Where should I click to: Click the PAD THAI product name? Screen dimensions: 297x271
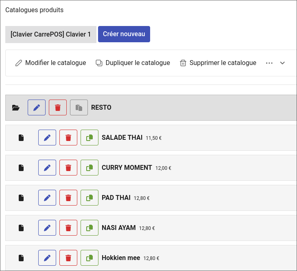point(116,197)
